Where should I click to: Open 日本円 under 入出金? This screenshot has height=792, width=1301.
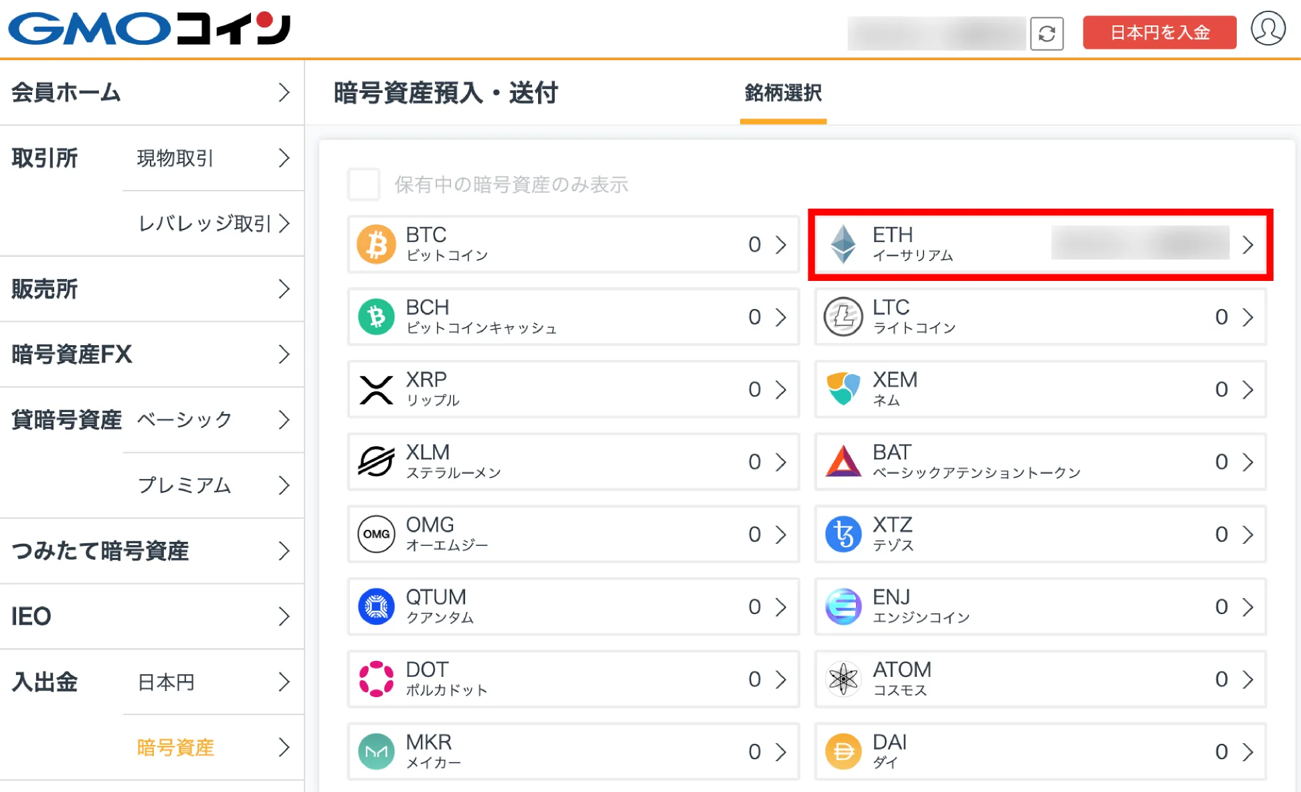pyautogui.click(x=213, y=682)
